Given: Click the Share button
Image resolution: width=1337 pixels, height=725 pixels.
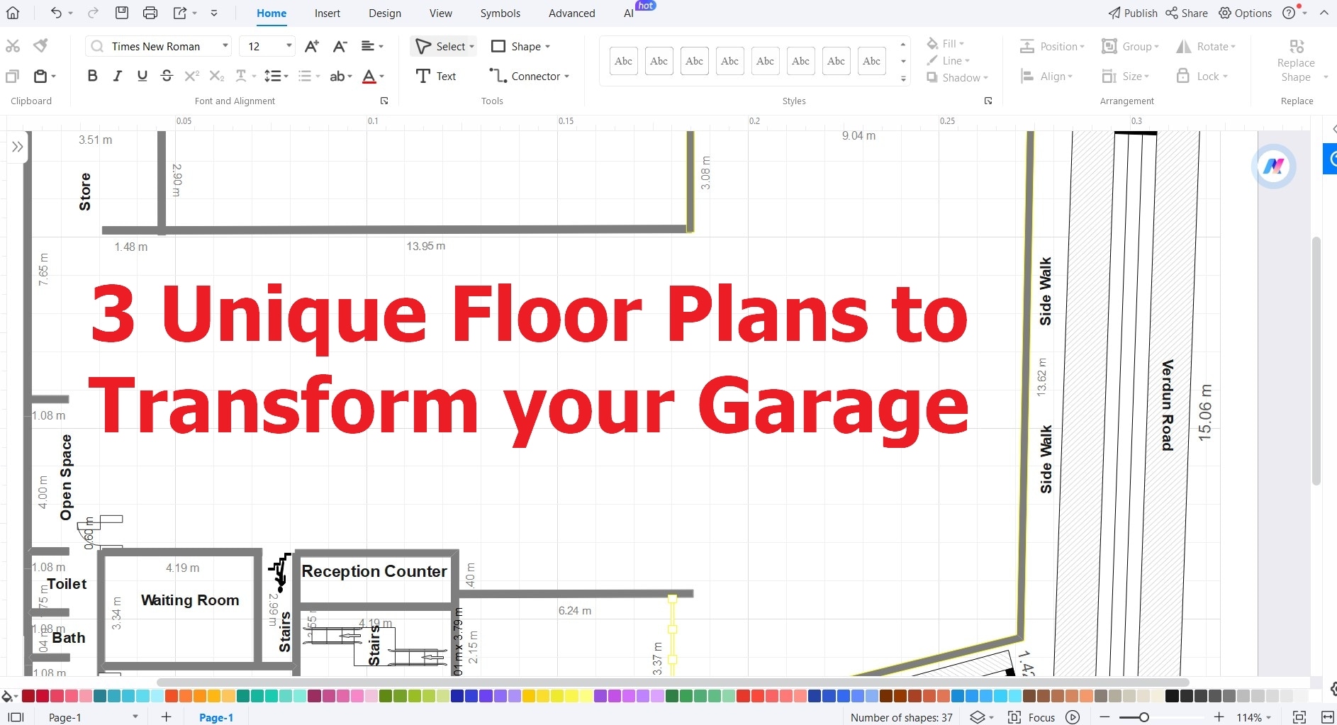Looking at the screenshot, I should 1187,13.
